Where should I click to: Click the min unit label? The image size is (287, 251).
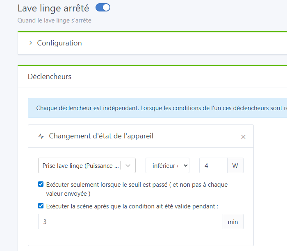(x=233, y=222)
